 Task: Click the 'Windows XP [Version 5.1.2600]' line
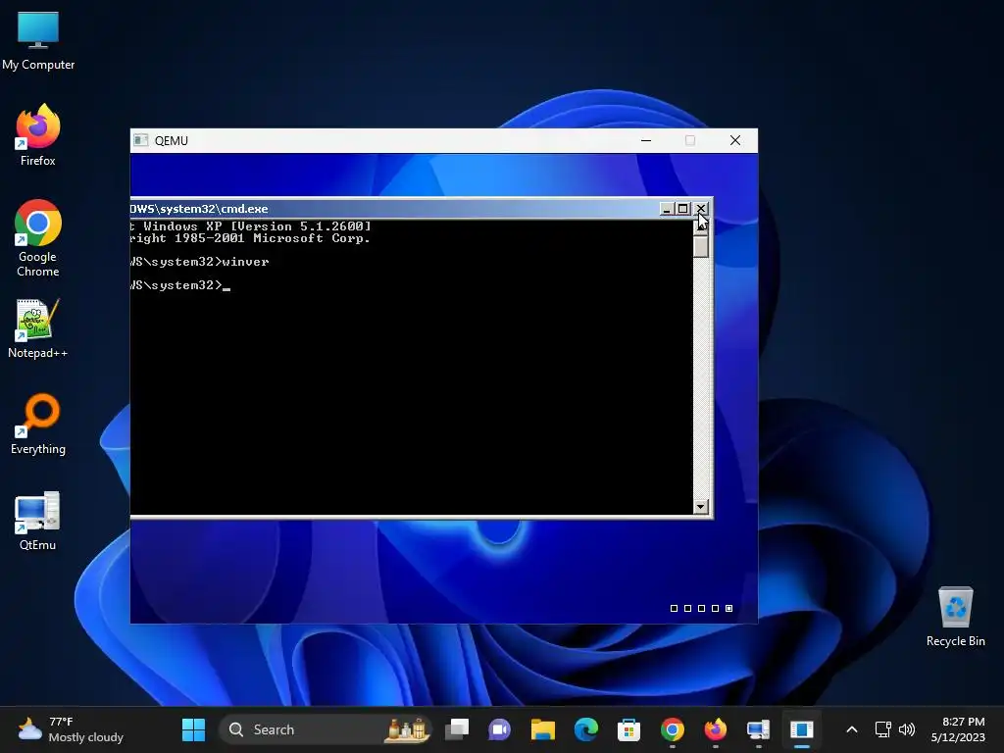(258, 226)
